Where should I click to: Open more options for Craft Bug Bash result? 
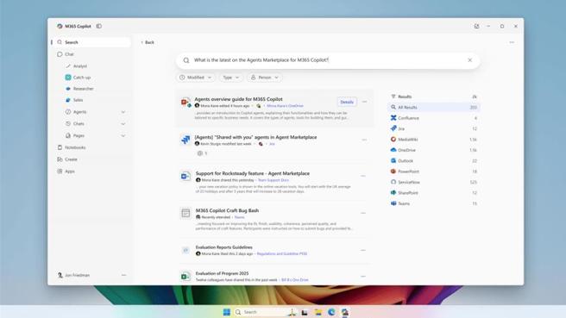pos(363,213)
